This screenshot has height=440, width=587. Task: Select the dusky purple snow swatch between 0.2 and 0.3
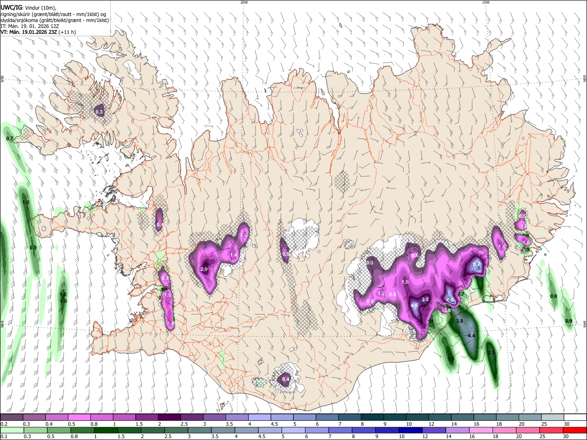(12, 417)
